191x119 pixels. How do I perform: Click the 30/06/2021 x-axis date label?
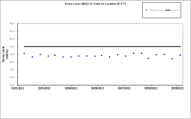tap(97, 88)
